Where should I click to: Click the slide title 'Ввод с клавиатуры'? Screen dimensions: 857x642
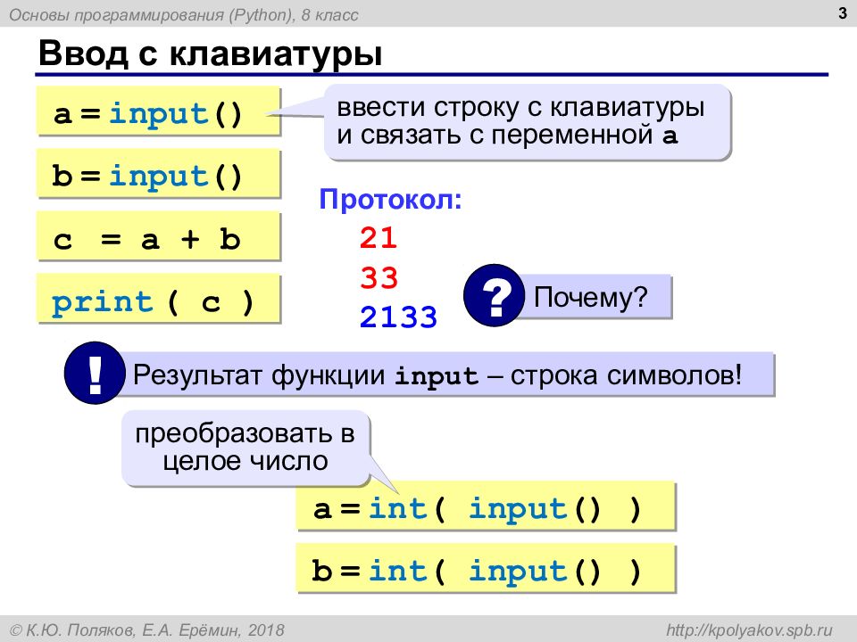210,53
